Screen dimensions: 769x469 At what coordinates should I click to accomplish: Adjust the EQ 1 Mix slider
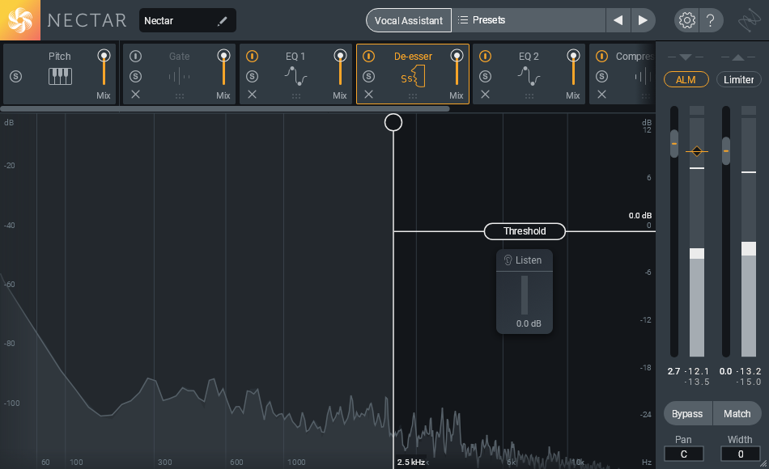click(340, 68)
